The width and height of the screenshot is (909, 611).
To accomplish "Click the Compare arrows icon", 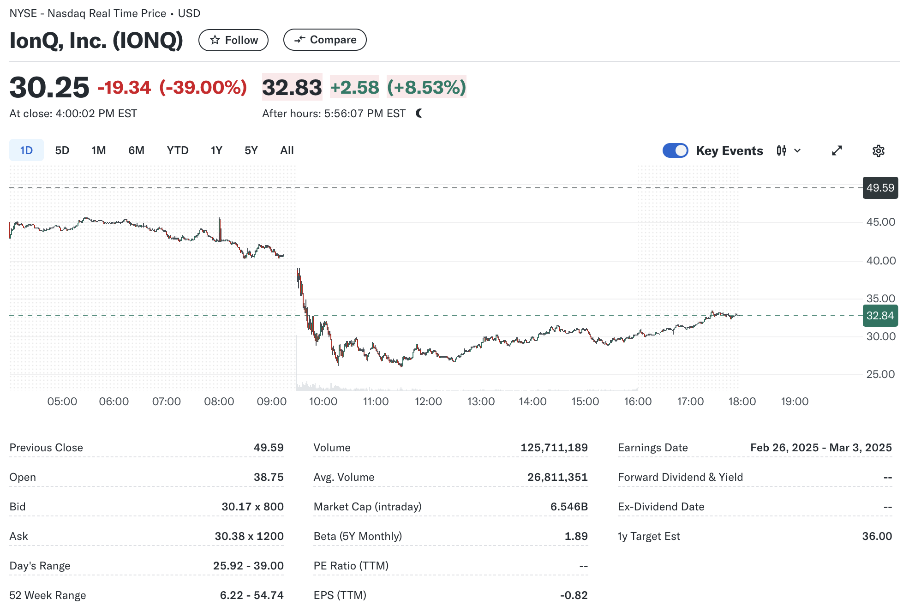I will (x=300, y=40).
